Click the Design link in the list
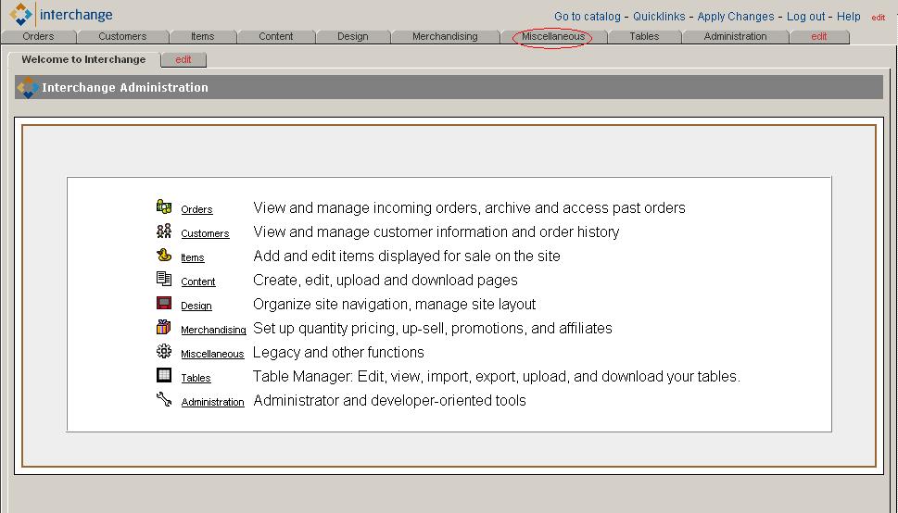This screenshot has height=513, width=898. click(x=196, y=306)
